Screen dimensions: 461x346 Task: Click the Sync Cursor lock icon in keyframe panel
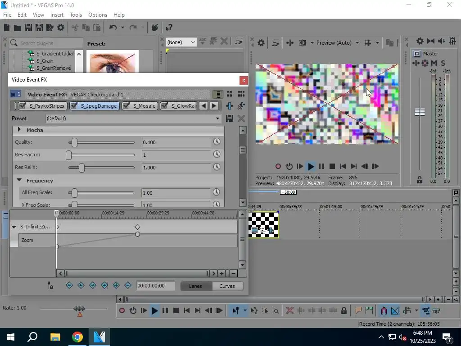(50, 285)
